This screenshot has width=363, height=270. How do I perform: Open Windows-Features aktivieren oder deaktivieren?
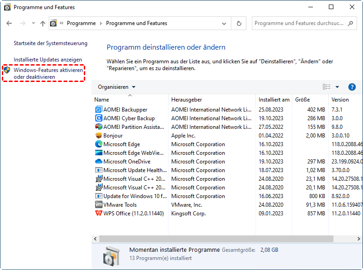point(48,73)
